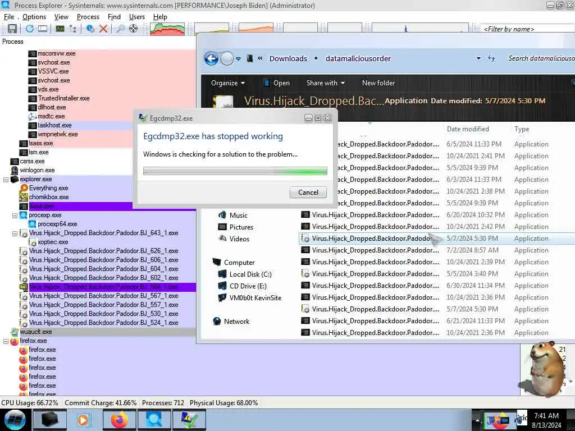
Task: Click the Find handle magnifier icon
Action: click(120, 29)
